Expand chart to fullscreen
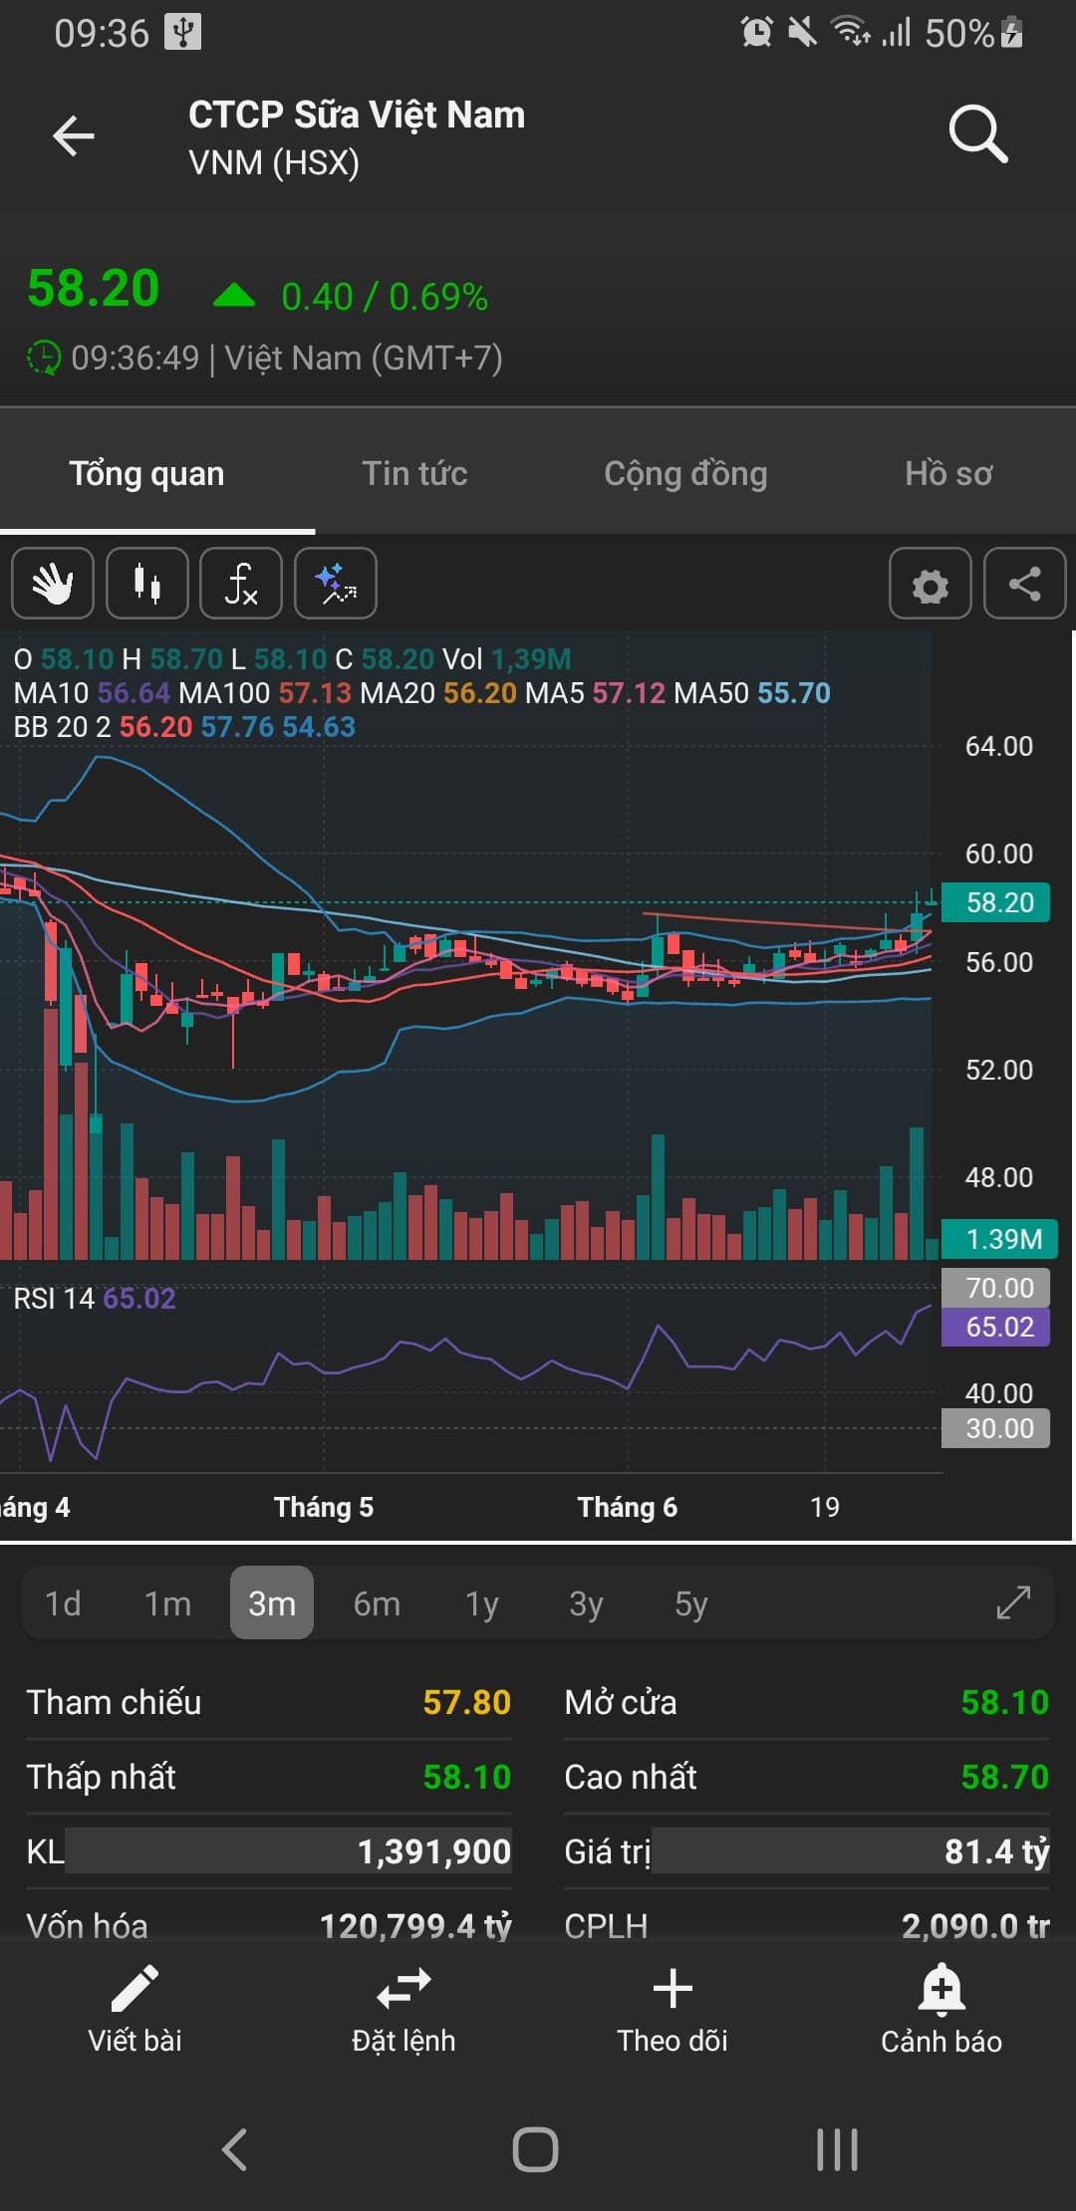The image size is (1076, 2211). point(1013,1603)
